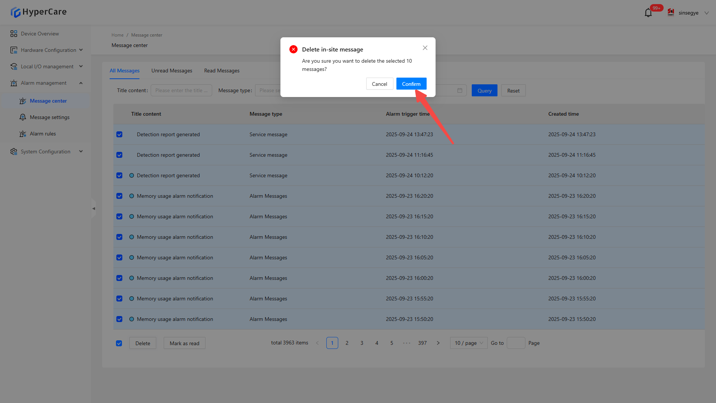Click the Message settings bell icon
Screen dimensions: 716x403
[x=23, y=117]
